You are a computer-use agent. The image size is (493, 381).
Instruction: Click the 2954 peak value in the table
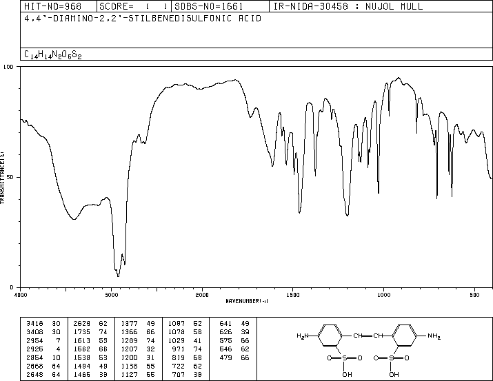[x=34, y=340]
